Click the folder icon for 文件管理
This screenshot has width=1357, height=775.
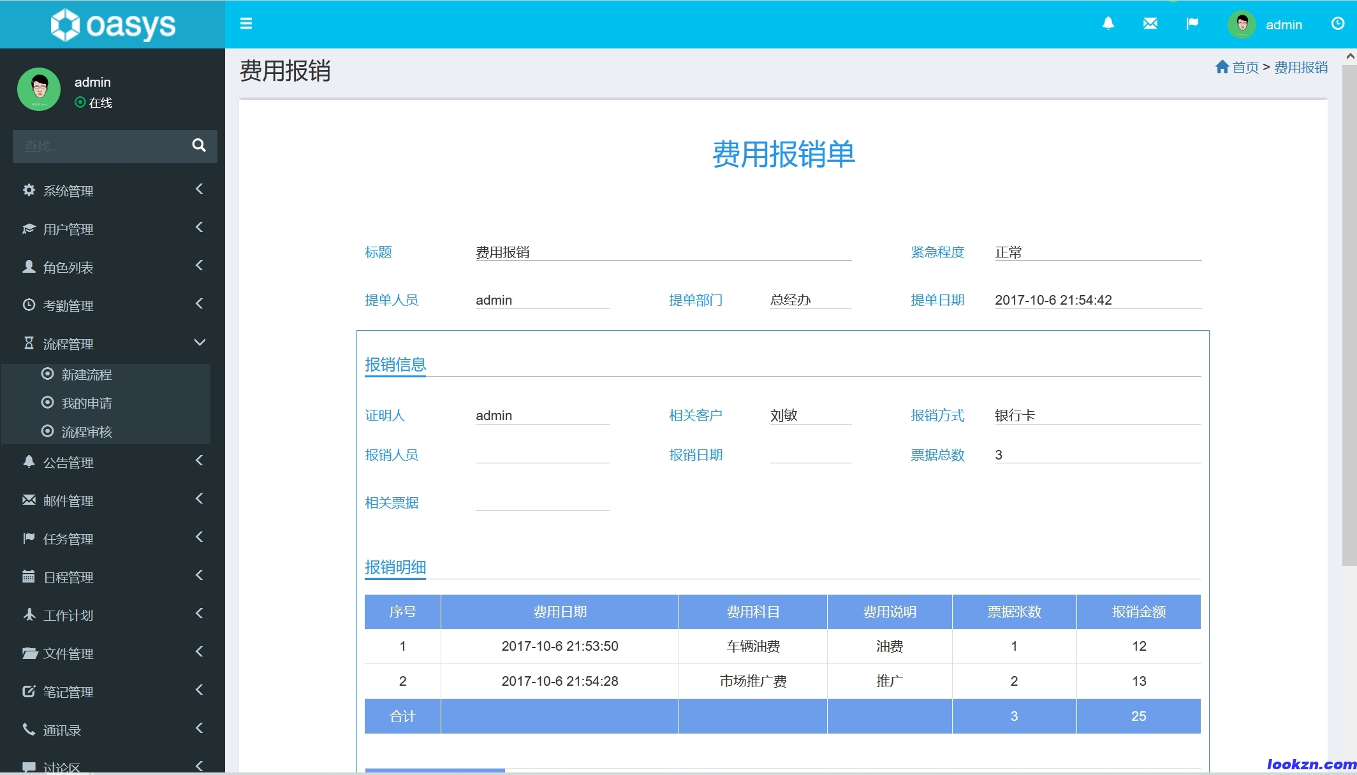tap(29, 653)
